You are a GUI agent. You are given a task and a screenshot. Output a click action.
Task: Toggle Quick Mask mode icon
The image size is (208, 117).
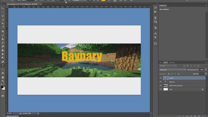(3, 92)
